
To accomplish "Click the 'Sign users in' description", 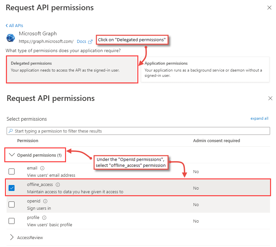I will point(39,208).
